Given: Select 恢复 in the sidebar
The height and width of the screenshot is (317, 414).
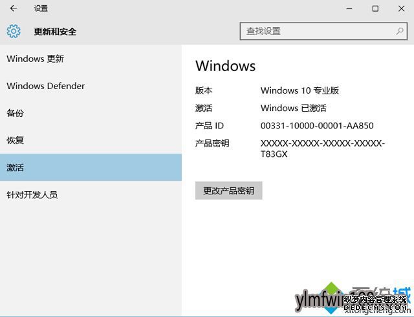Looking at the screenshot, I should 91,140.
